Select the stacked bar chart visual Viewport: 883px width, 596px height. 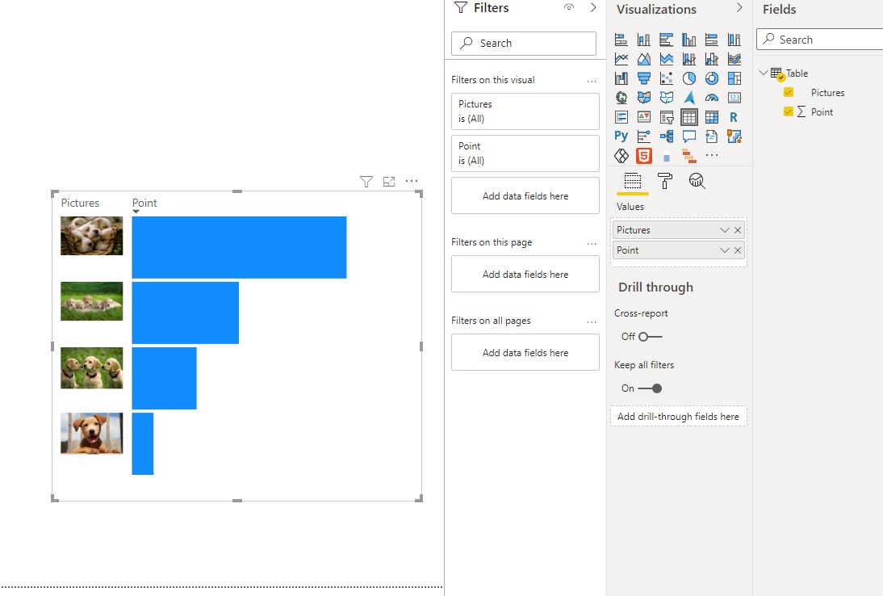[x=621, y=40]
